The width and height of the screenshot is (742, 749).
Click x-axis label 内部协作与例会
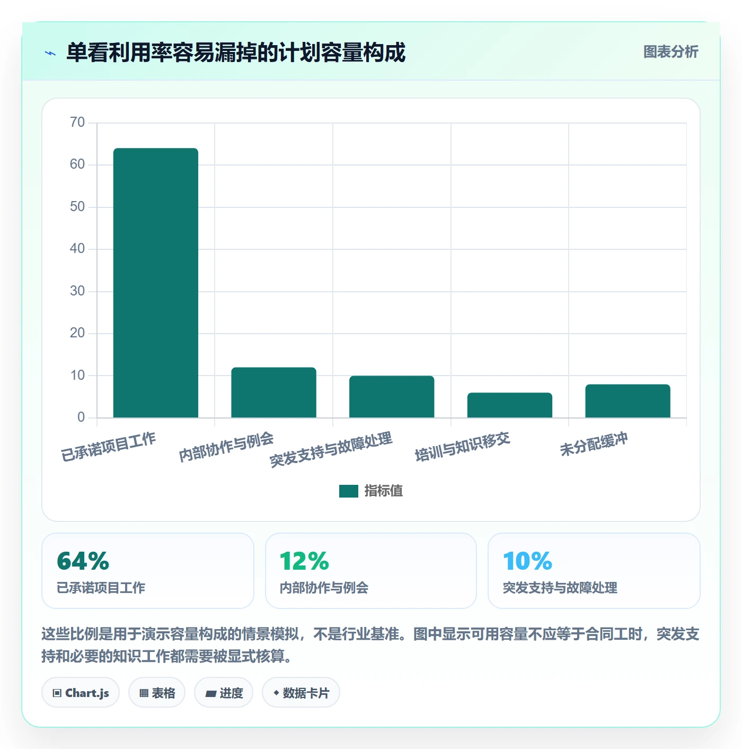226,447
